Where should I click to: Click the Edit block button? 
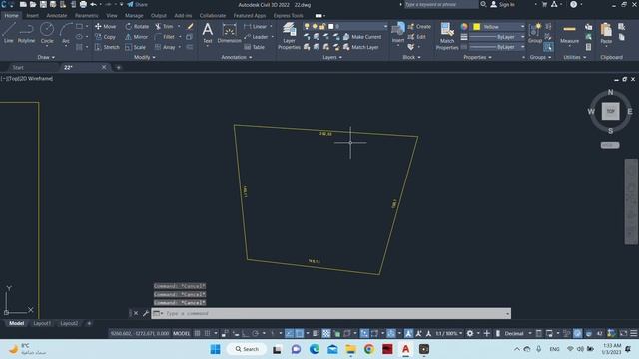pyautogui.click(x=417, y=37)
